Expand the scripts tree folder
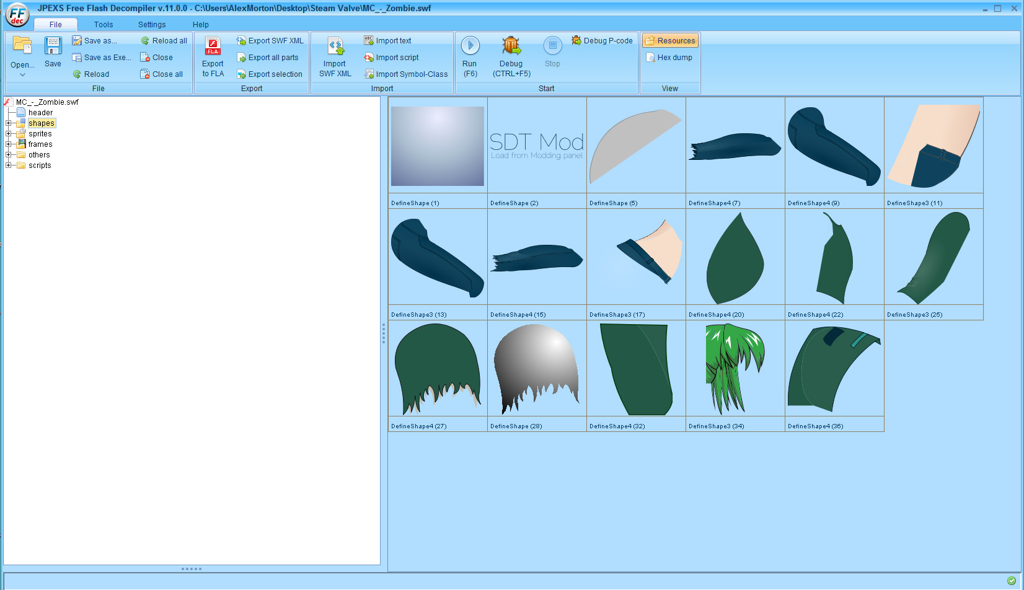1024x590 pixels. pos(9,165)
